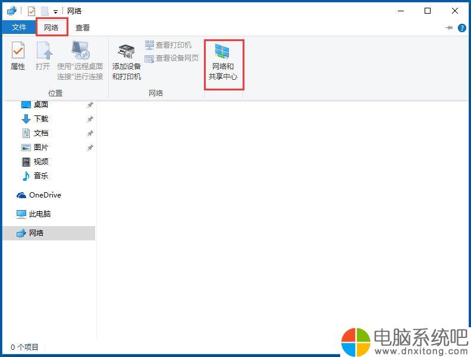The height and width of the screenshot is (357, 471).
Task: Switch to the 查看 ribbon tab
Action: [x=83, y=27]
